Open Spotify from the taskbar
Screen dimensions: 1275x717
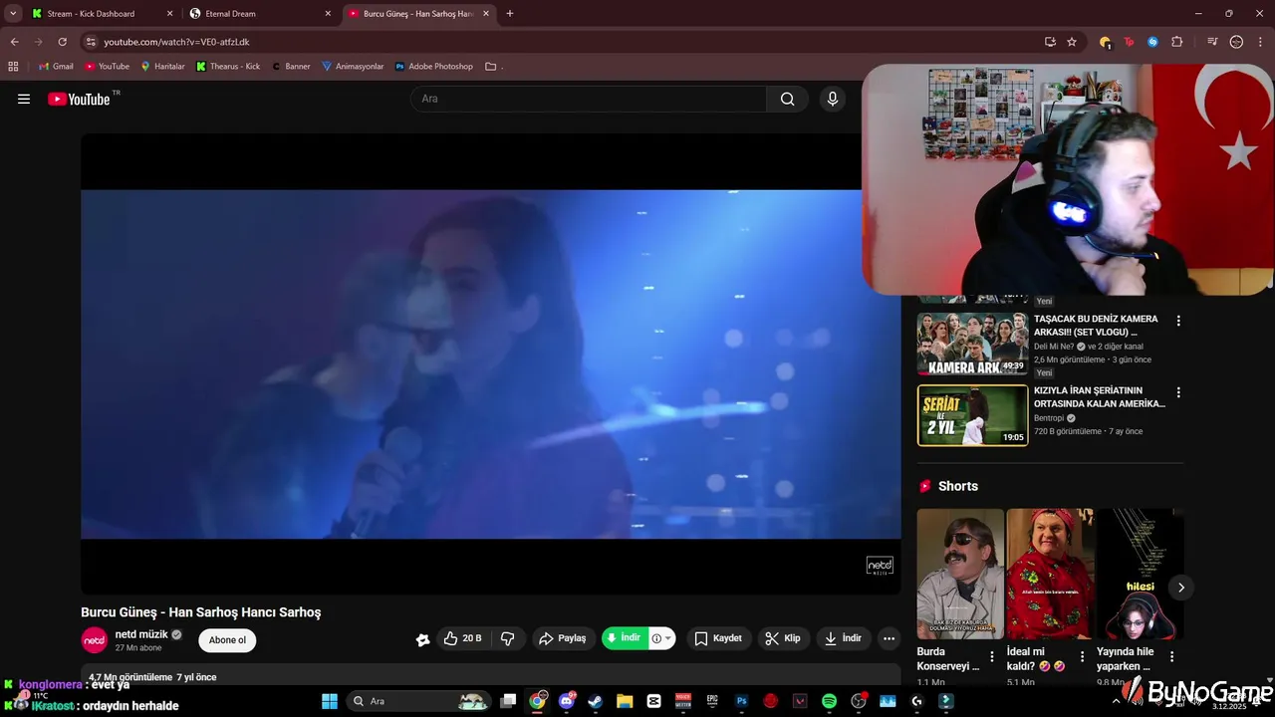point(829,701)
